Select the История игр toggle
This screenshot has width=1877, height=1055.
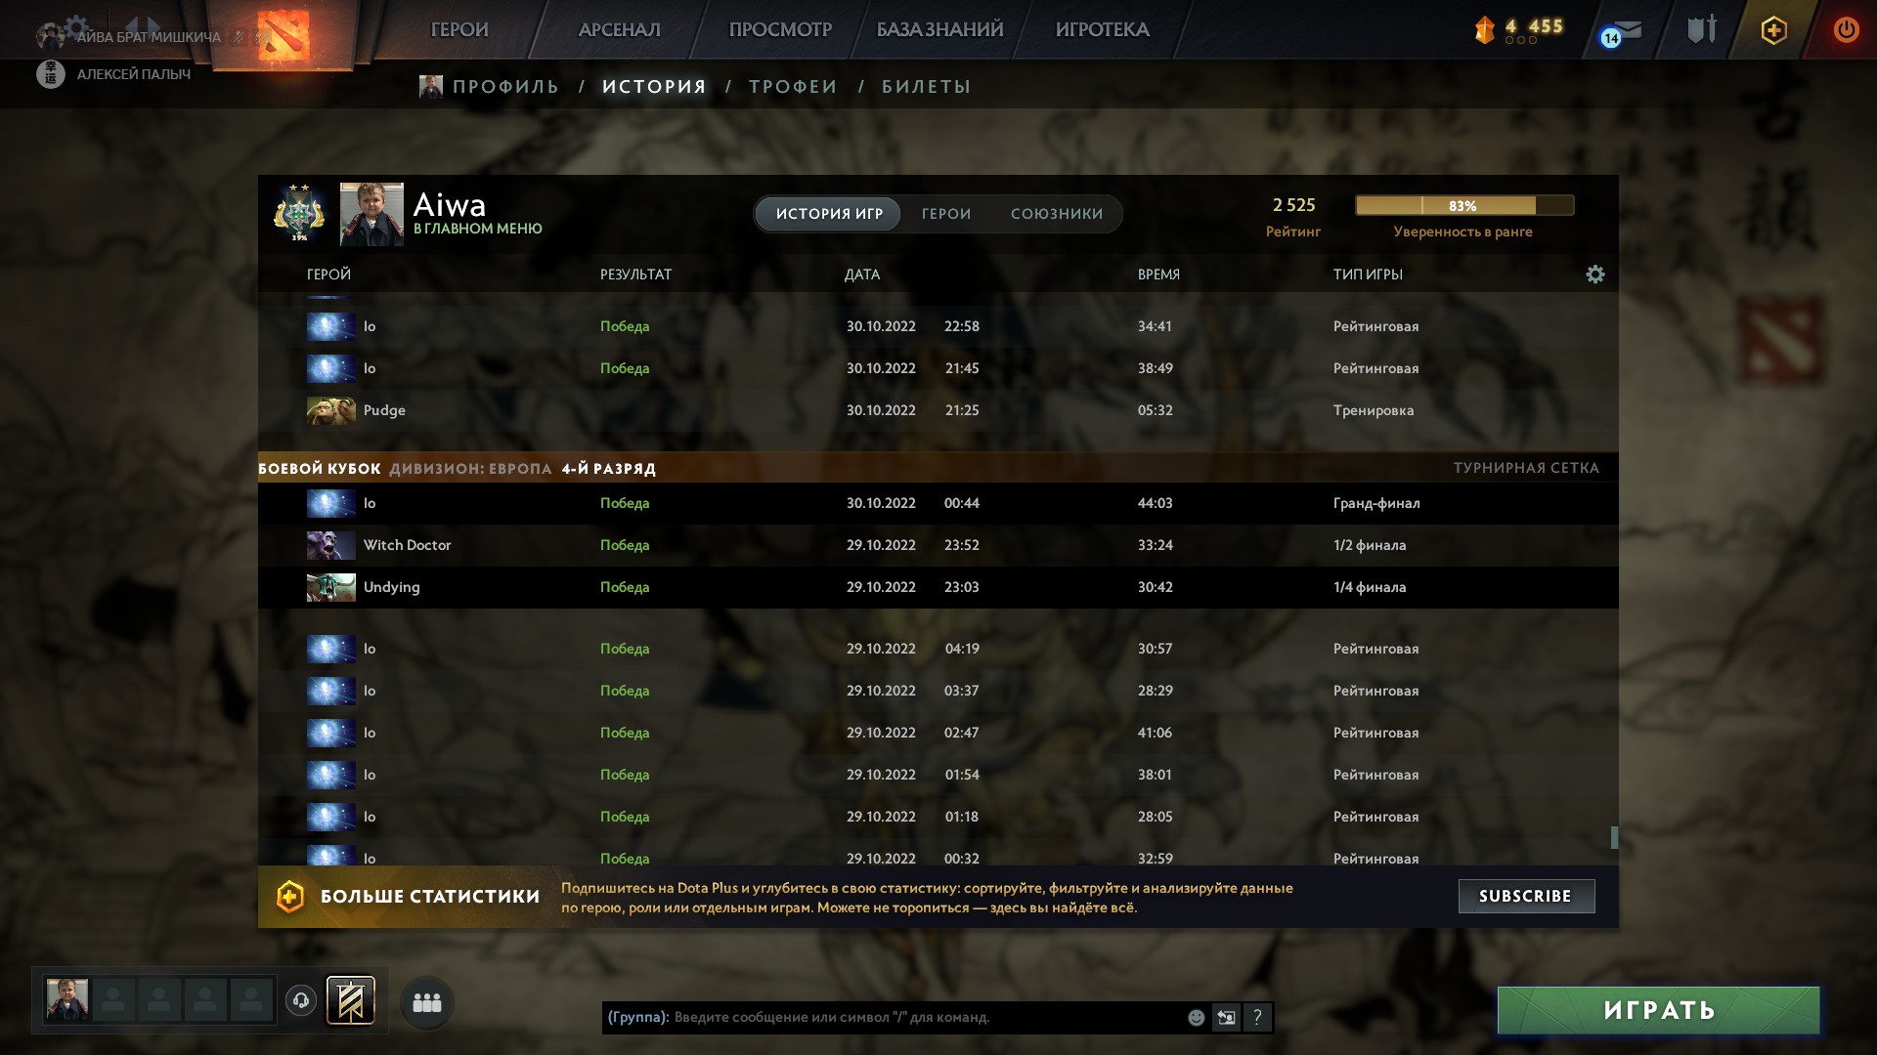coord(829,214)
